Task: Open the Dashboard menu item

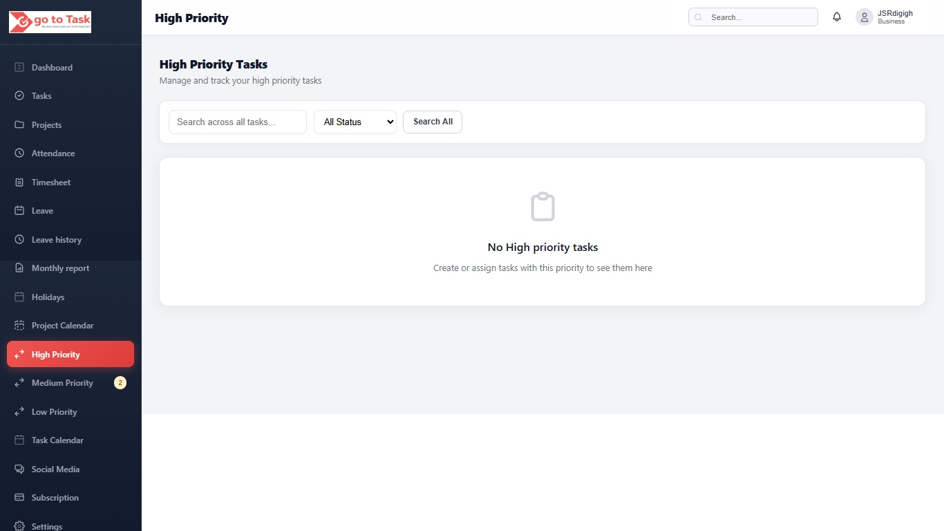Action: tap(70, 67)
